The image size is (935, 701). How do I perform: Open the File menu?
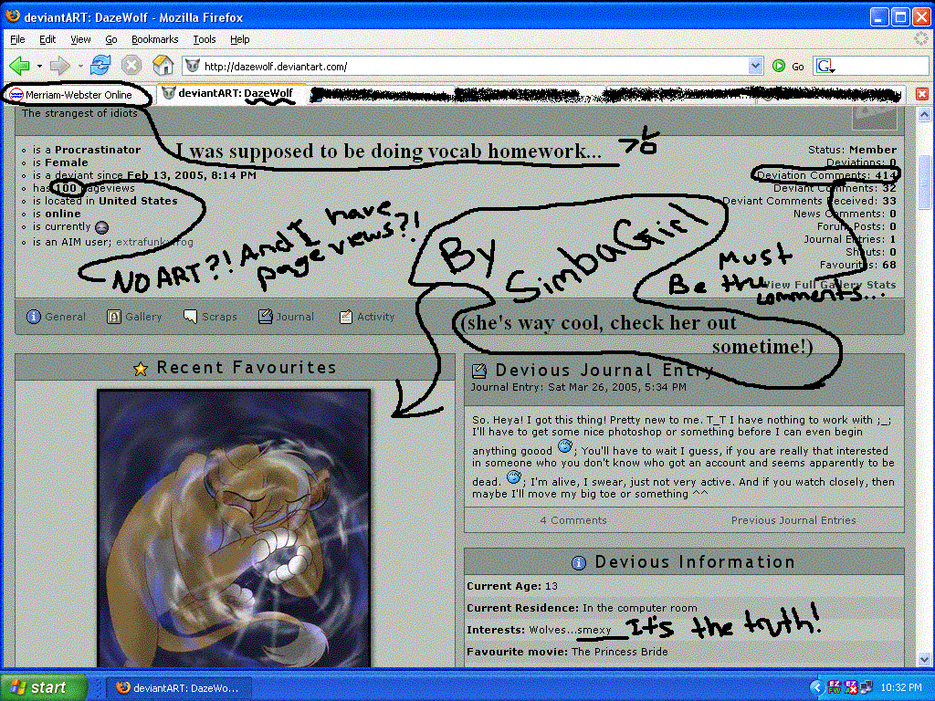pos(18,39)
